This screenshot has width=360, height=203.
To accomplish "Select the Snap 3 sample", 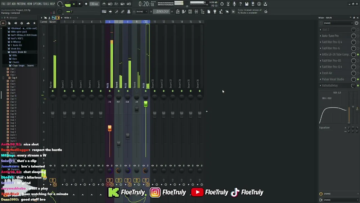I will point(13,123).
